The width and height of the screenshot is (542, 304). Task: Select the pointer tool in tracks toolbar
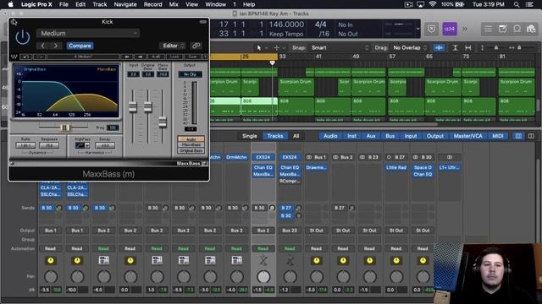[259, 48]
